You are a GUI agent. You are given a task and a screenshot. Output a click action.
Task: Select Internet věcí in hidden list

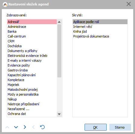pyautogui.click(x=100, y=27)
